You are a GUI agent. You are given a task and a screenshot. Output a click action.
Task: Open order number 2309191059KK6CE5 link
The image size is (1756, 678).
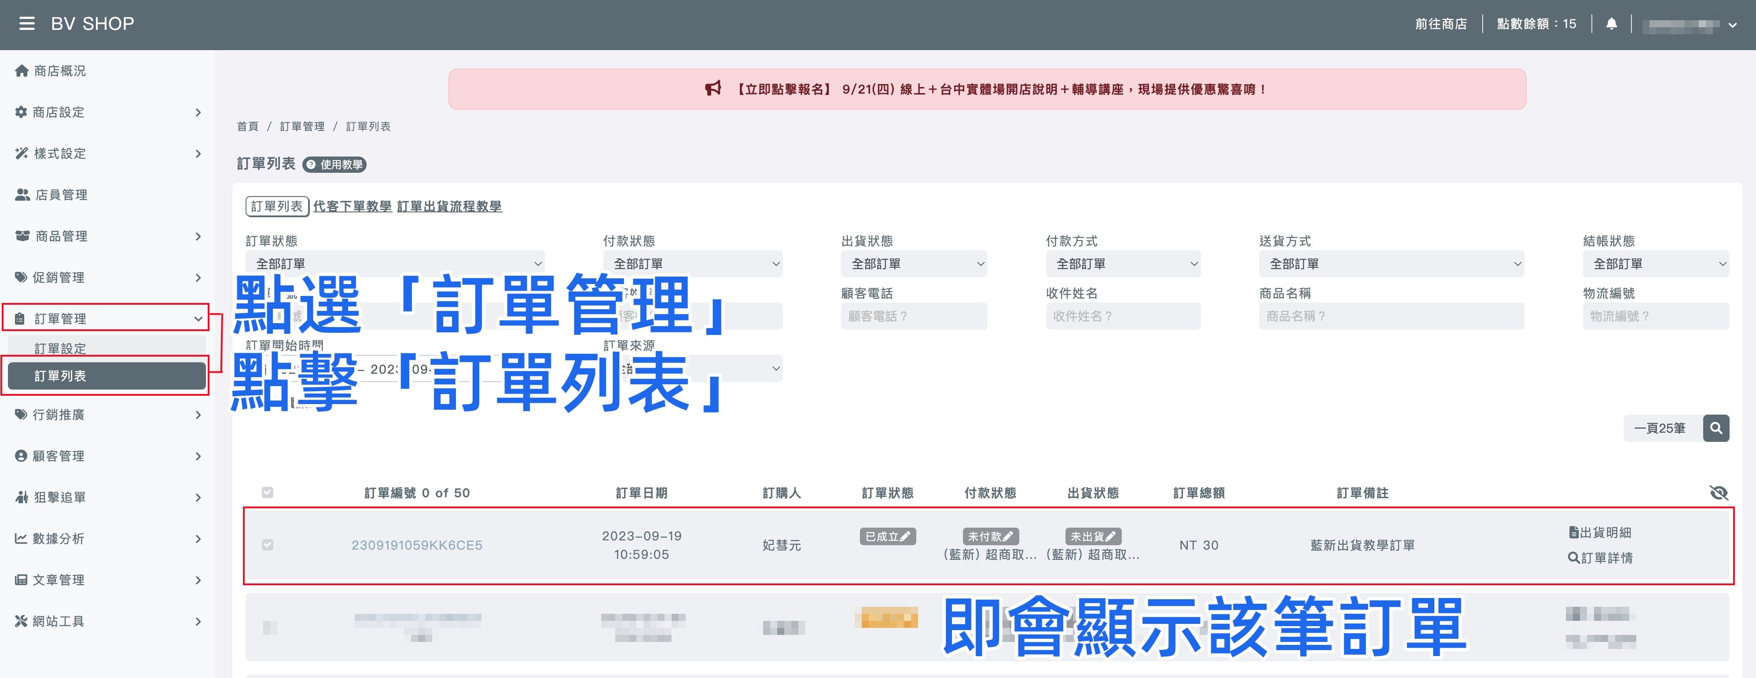click(416, 545)
